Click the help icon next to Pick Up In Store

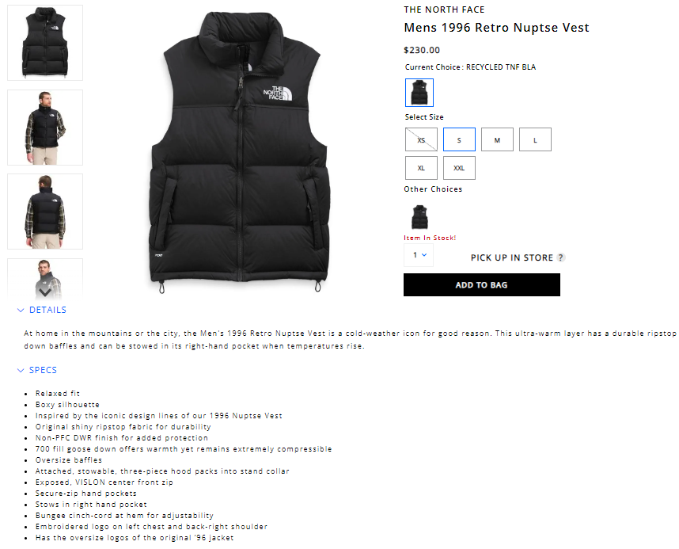(561, 257)
